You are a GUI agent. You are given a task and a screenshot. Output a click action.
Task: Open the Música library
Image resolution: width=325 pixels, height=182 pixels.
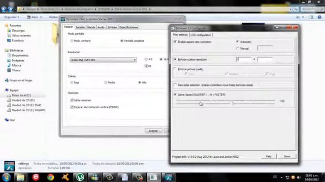point(16,65)
